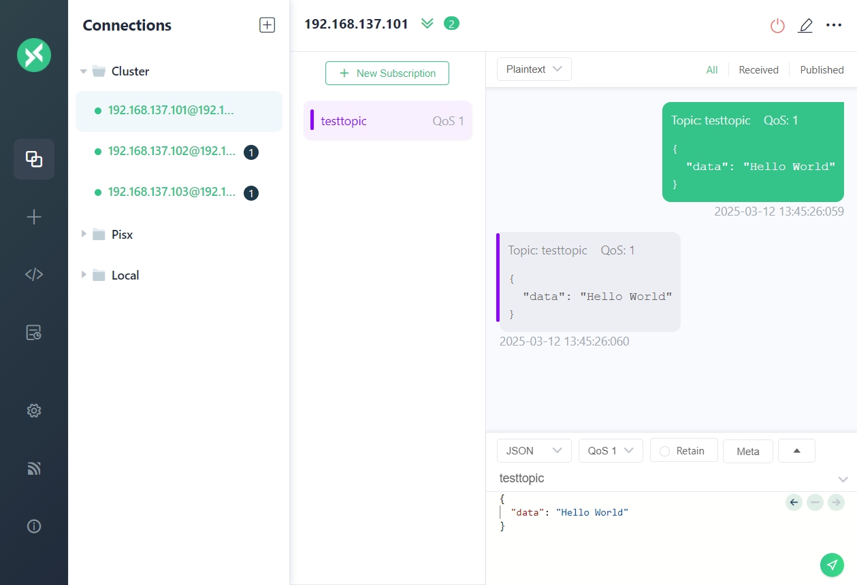857x585 pixels.
Task: Enable the Retain radio option
Action: coord(665,451)
